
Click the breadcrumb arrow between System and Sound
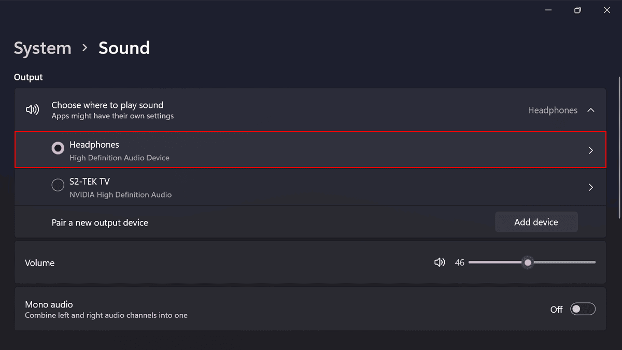(85, 48)
